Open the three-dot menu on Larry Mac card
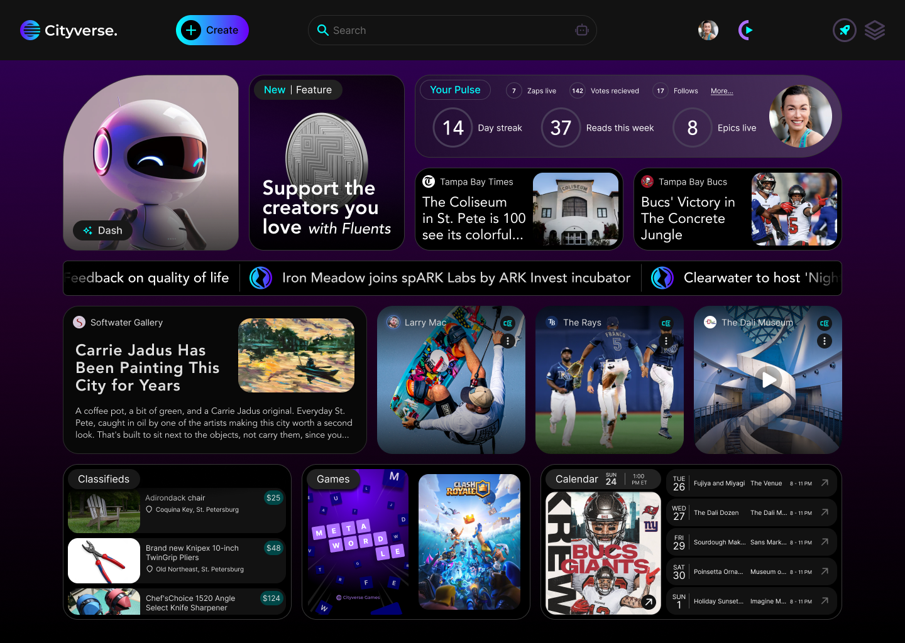This screenshot has width=905, height=643. pyautogui.click(x=508, y=341)
